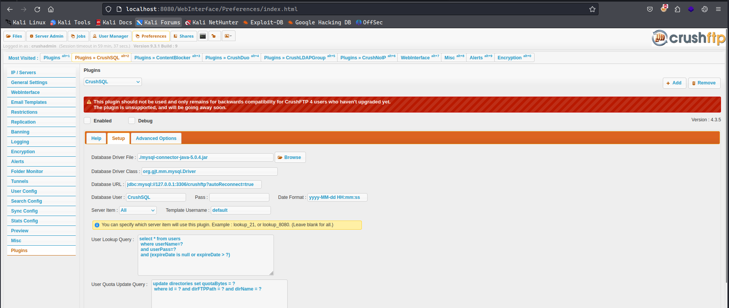Go back with browser back arrow
The width and height of the screenshot is (729, 308).
10,9
